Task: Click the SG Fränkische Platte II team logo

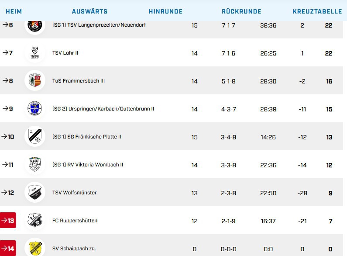Action: [x=35, y=137]
